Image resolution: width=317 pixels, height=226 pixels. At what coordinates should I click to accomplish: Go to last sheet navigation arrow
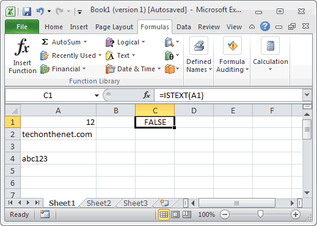point(37,202)
